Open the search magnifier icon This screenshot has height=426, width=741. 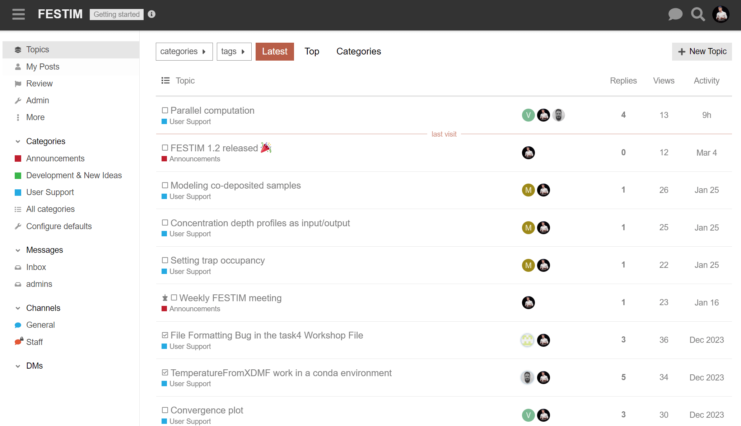[698, 14]
